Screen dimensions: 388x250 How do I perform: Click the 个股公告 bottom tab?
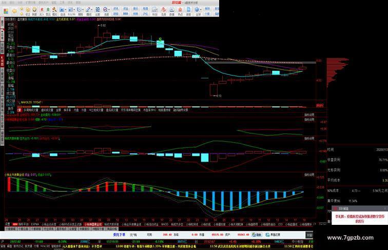point(24,229)
